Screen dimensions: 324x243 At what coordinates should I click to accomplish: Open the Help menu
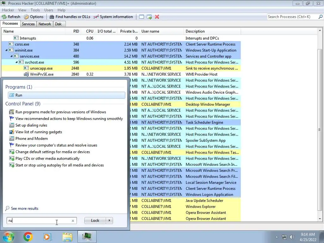tap(61, 10)
